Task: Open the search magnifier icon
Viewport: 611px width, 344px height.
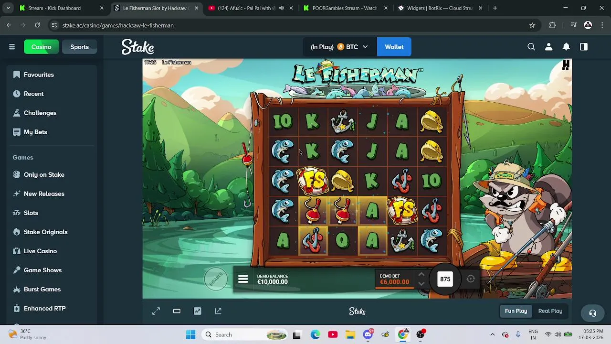Action: (531, 47)
